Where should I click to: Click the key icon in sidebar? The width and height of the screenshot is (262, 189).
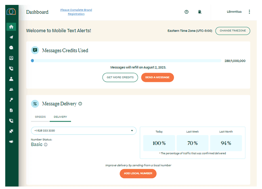(x=11, y=99)
